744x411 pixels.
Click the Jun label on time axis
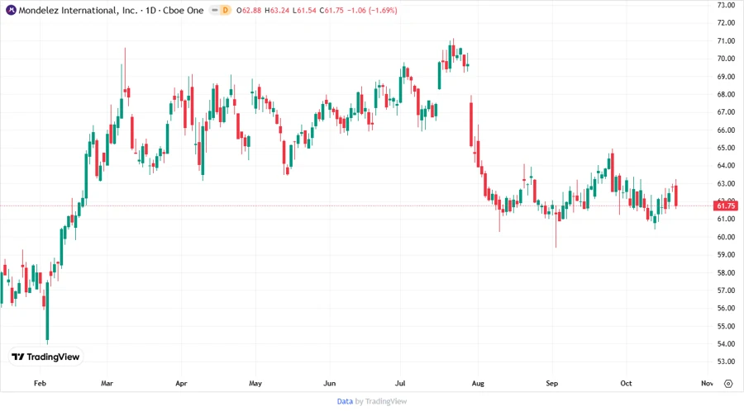(x=329, y=383)
